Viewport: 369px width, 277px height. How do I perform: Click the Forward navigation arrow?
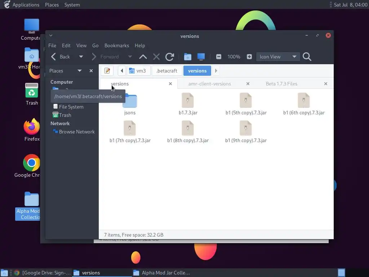pyautogui.click(x=105, y=57)
